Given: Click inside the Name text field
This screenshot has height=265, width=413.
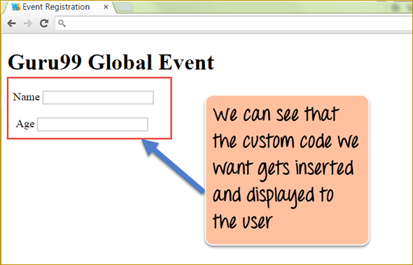Looking at the screenshot, I should [x=98, y=97].
